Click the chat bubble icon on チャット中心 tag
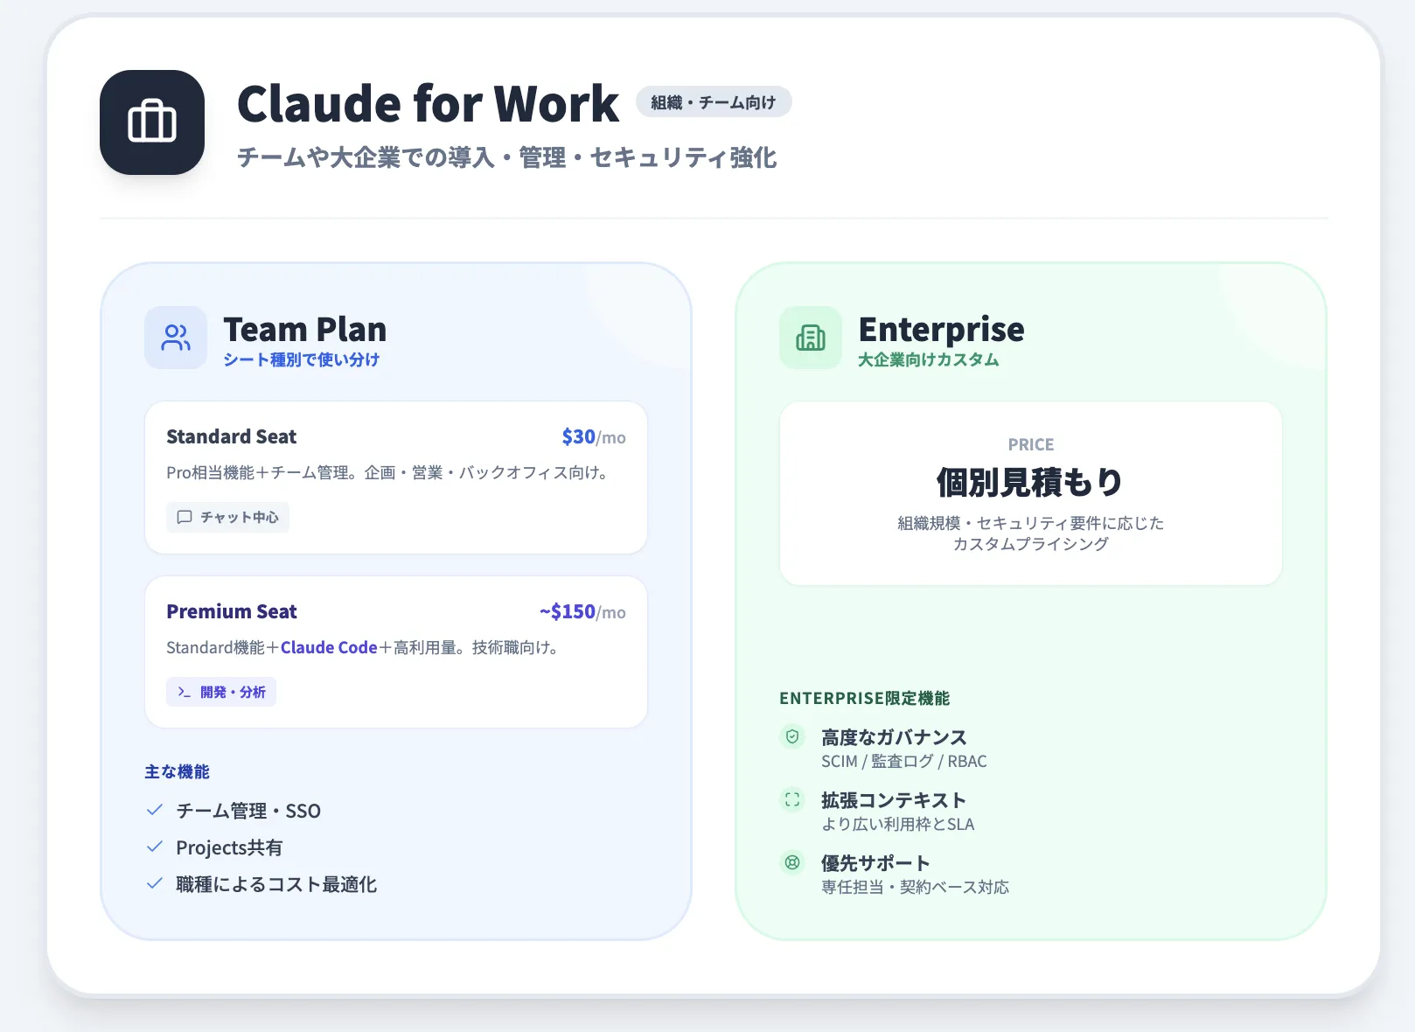 pos(184,517)
